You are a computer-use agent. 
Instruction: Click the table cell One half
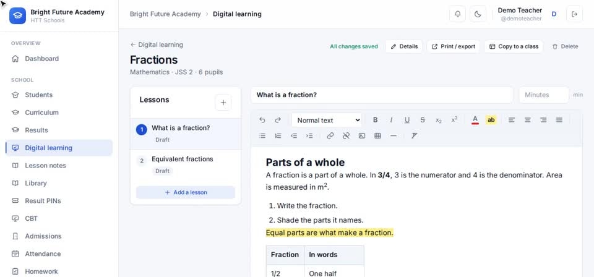pos(334,273)
